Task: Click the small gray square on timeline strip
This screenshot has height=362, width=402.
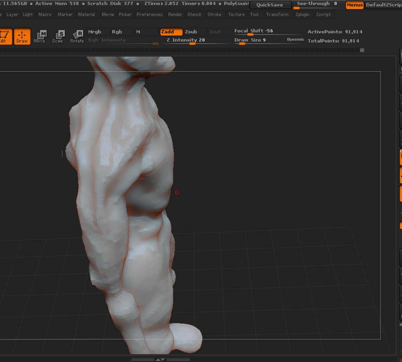Action: [362, 50]
